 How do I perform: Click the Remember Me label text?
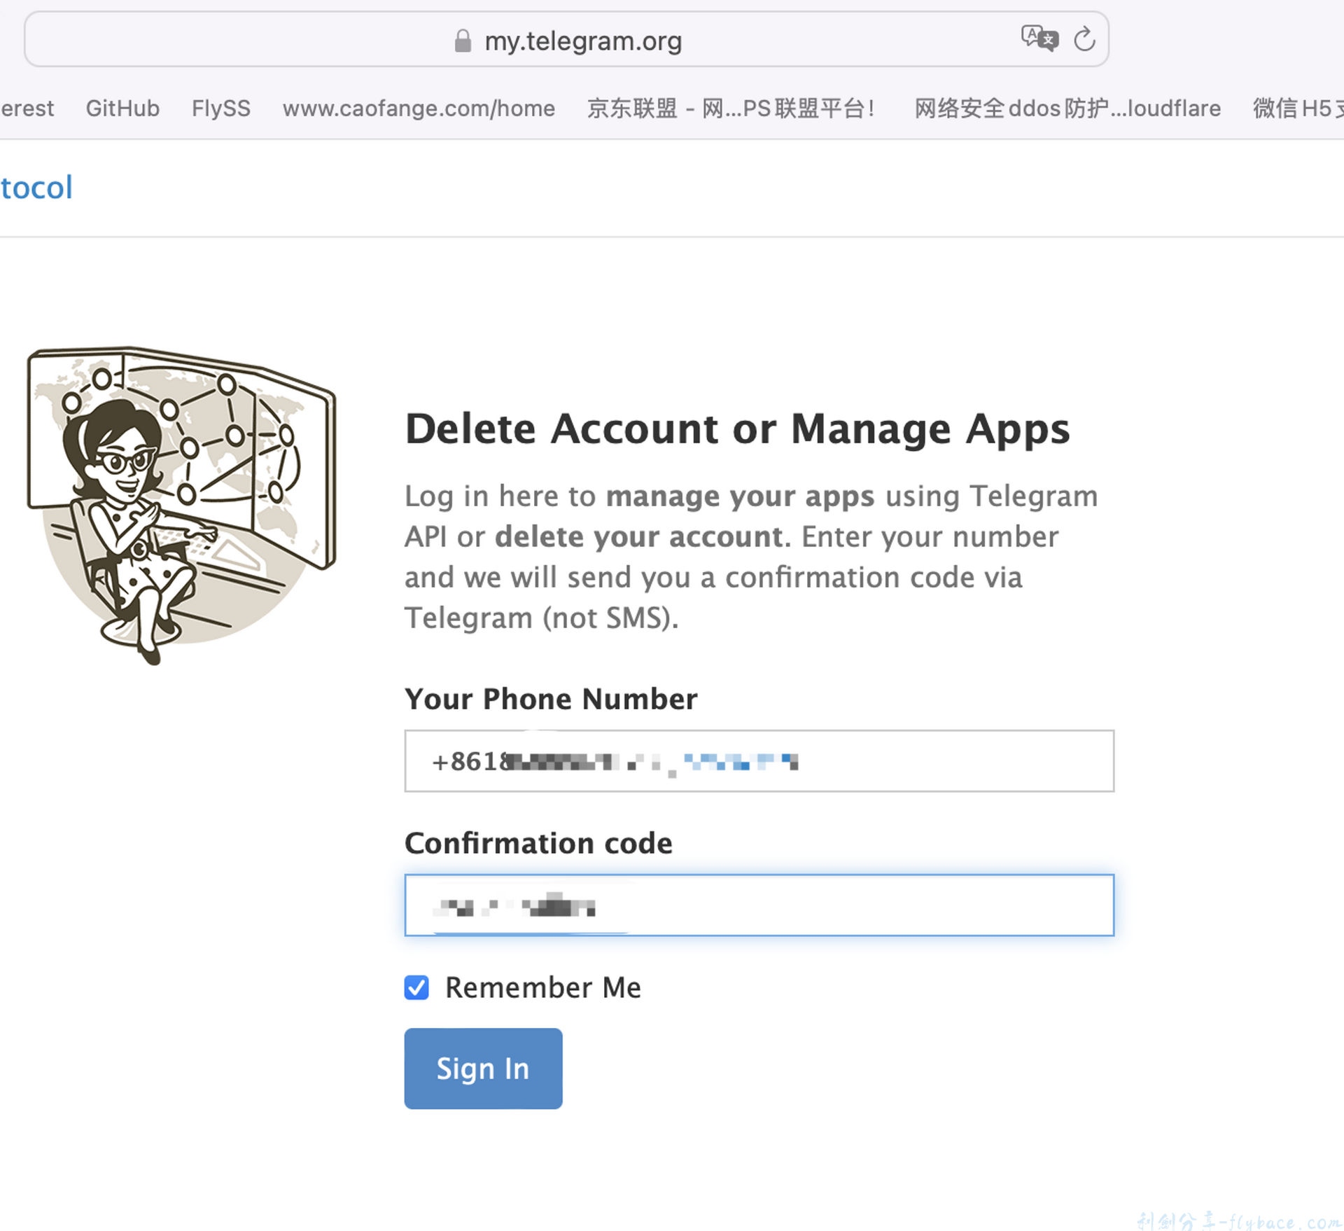[543, 988]
